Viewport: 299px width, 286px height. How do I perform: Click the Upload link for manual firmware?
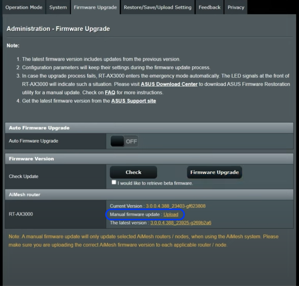point(171,214)
